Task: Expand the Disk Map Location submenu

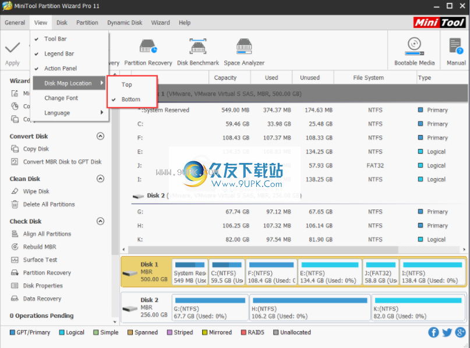Action: pyautogui.click(x=69, y=83)
